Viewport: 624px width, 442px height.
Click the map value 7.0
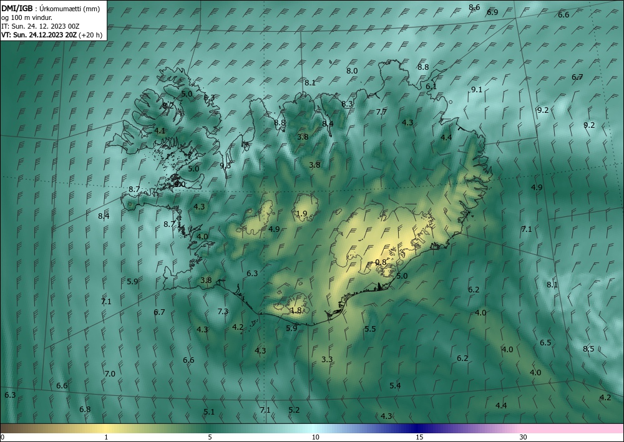[x=110, y=373]
